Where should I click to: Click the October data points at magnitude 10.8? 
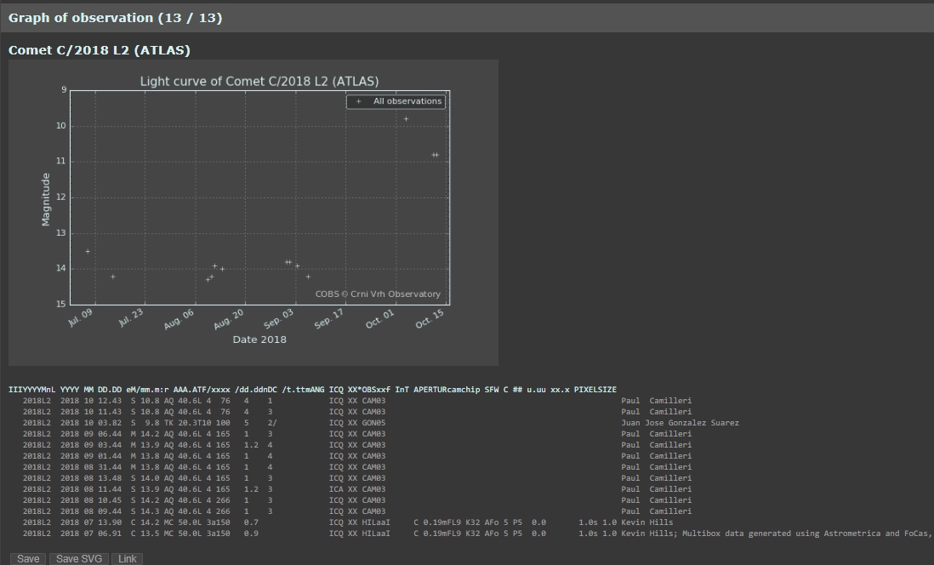(435, 155)
